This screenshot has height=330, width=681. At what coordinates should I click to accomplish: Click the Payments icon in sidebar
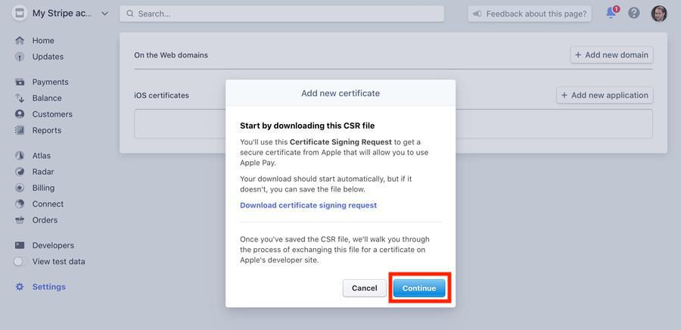tap(20, 82)
